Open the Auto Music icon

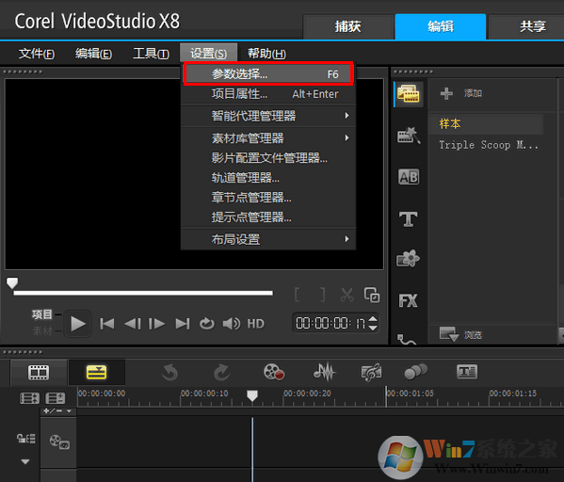(371, 372)
